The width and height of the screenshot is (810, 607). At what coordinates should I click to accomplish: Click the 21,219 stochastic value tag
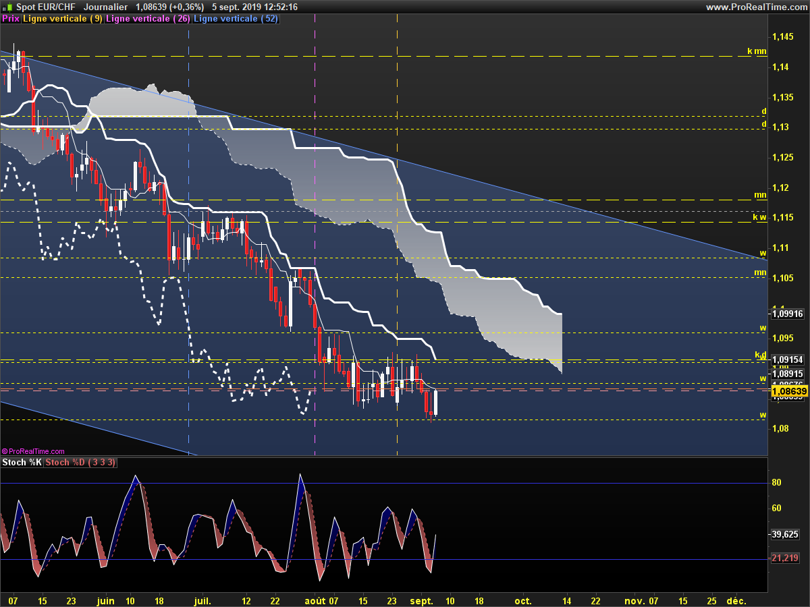[x=785, y=558]
